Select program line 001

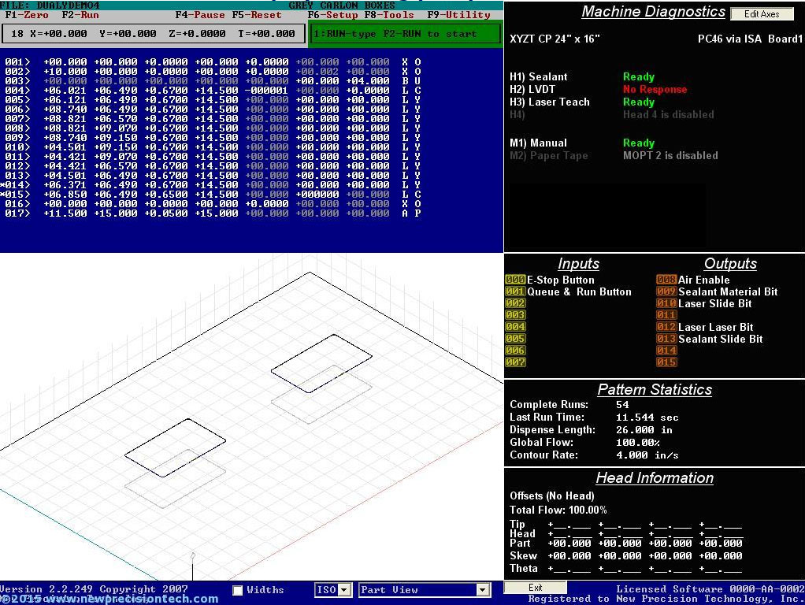point(213,61)
